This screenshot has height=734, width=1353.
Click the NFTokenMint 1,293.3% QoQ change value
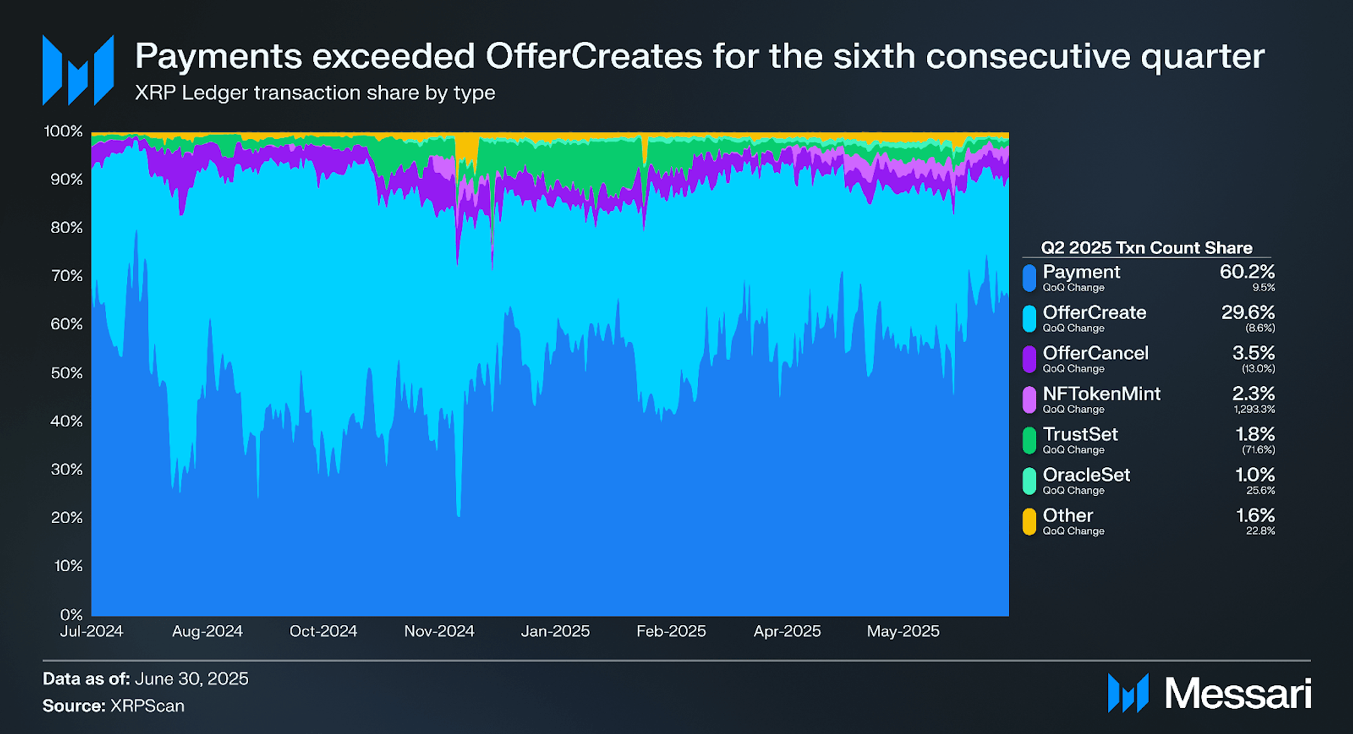1254,409
